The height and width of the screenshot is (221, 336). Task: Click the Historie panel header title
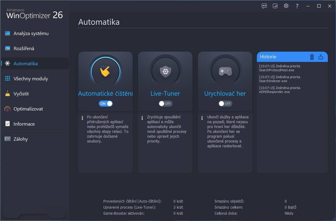pos(268,57)
